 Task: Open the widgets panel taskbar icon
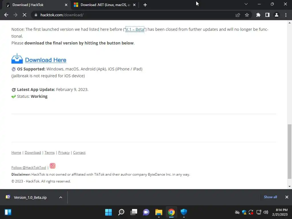coord(8,212)
